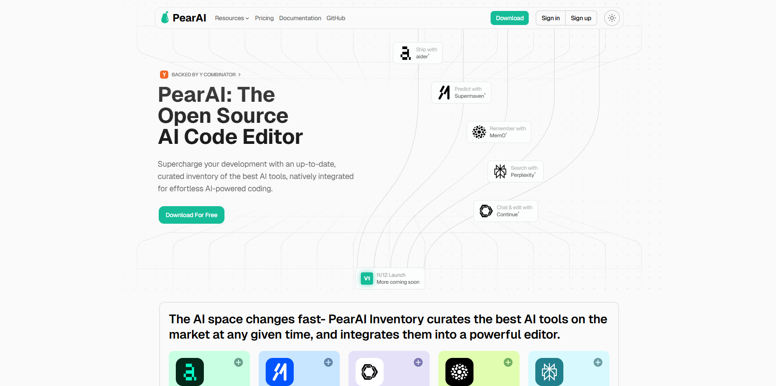Click the PearAI pear logo icon
Image resolution: width=776 pixels, height=386 pixels.
click(165, 18)
